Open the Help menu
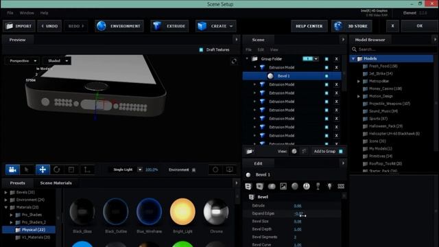Screen dimensions: 439x247 tap(44, 13)
